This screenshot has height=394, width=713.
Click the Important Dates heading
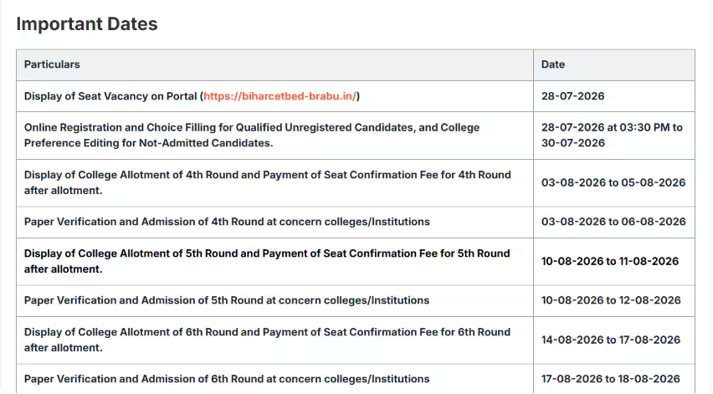(x=87, y=24)
